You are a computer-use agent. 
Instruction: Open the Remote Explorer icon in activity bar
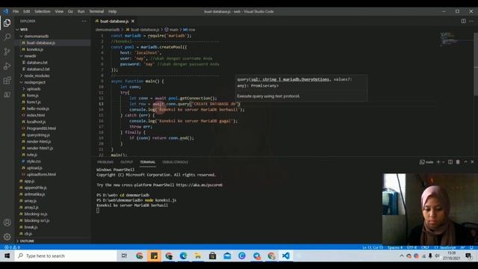pos(7,95)
